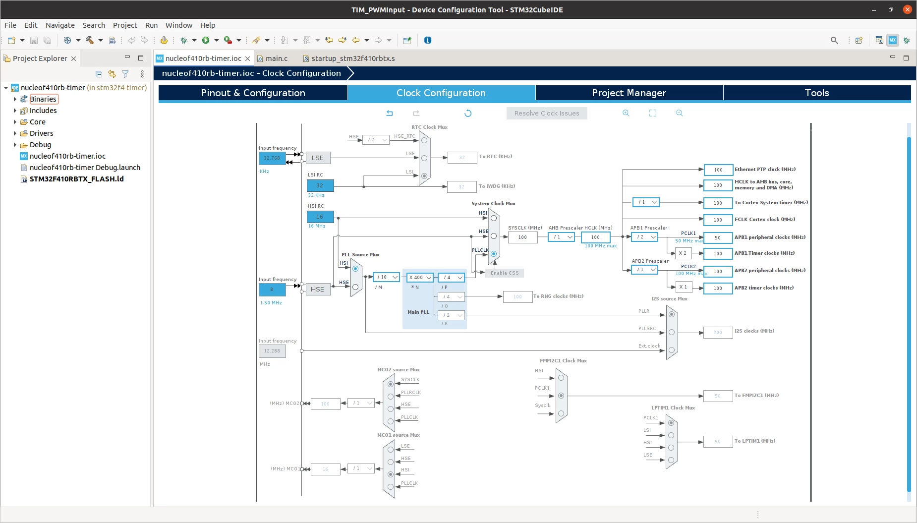Select HSE in System Clock Mux
The image size is (917, 523).
[494, 236]
